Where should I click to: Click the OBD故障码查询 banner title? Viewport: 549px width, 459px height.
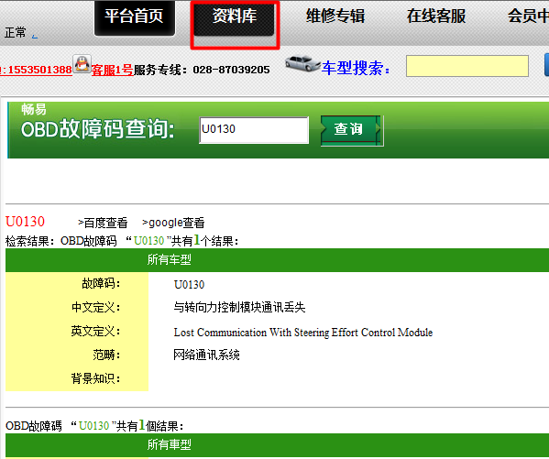[98, 129]
